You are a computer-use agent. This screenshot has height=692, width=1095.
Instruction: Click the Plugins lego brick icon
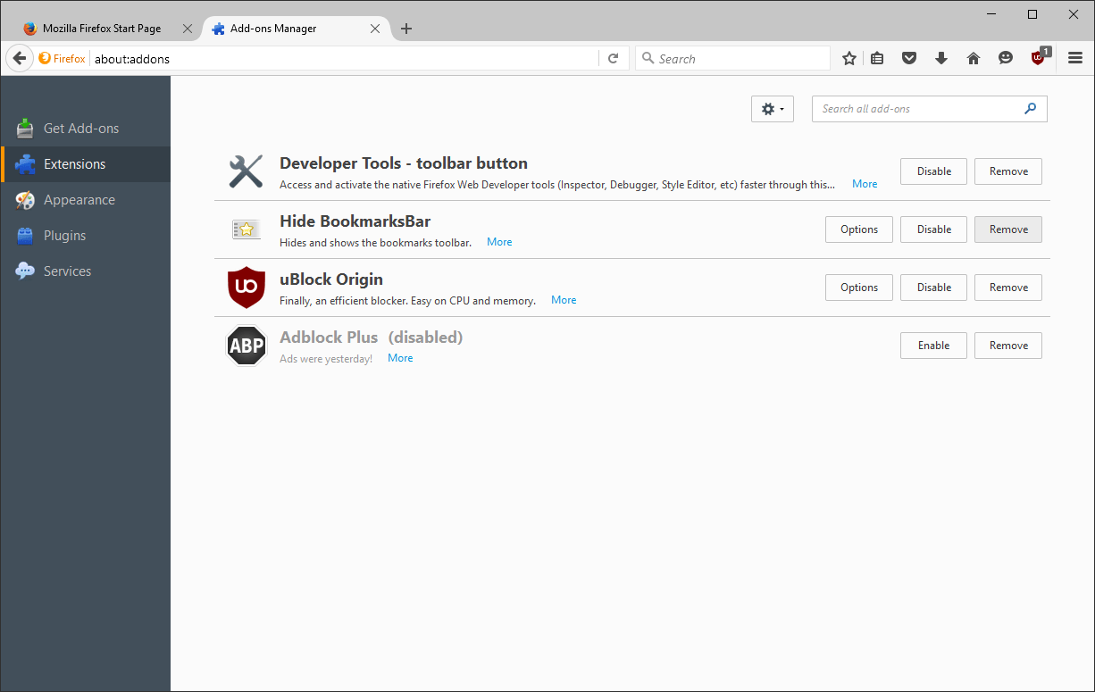[25, 236]
